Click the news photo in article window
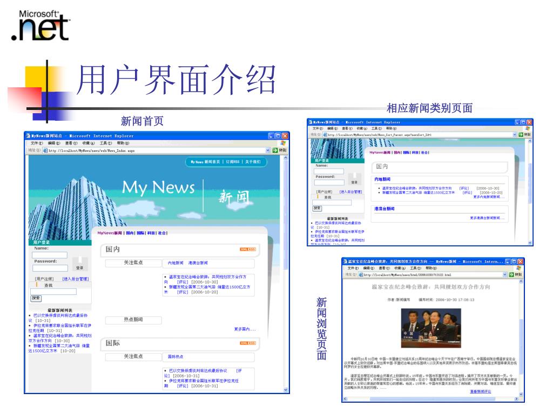The image size is (553, 414). (x=431, y=328)
